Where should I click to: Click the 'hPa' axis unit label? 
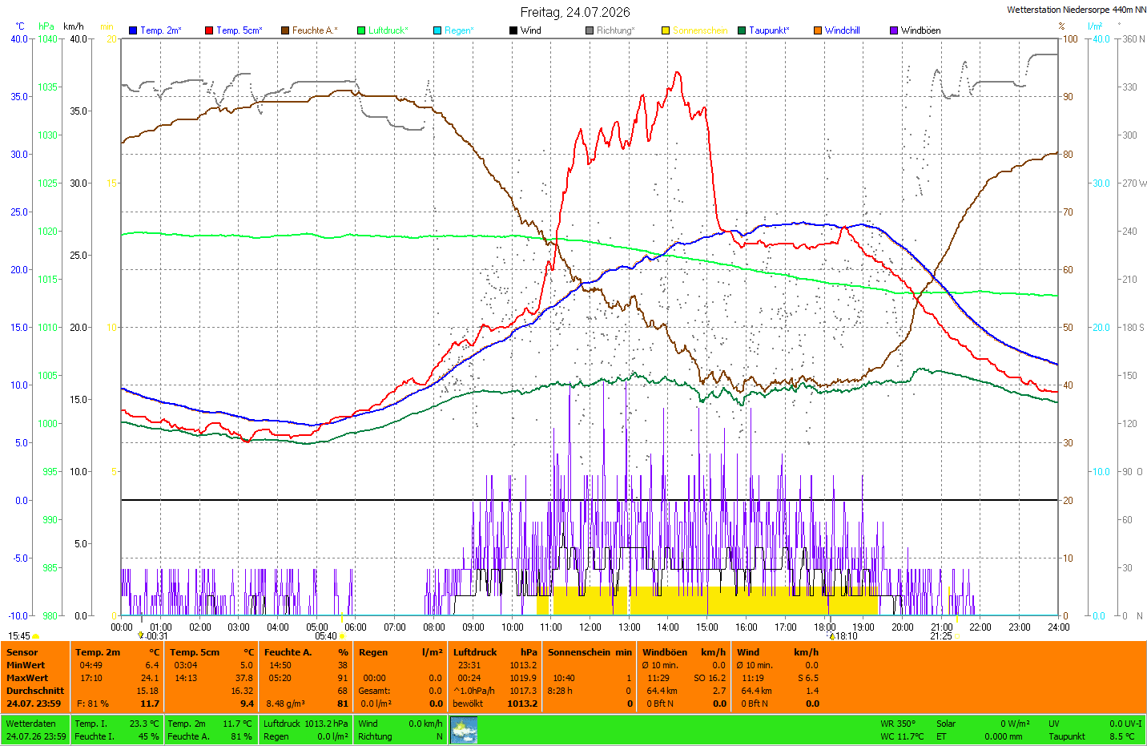click(46, 26)
